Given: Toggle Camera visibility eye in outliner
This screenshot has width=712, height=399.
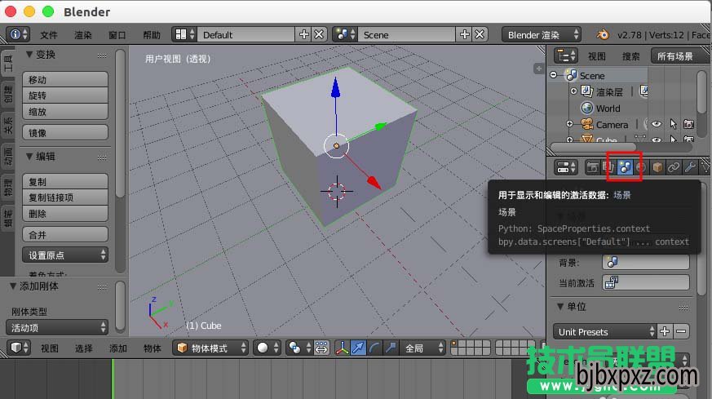Looking at the screenshot, I should [657, 124].
